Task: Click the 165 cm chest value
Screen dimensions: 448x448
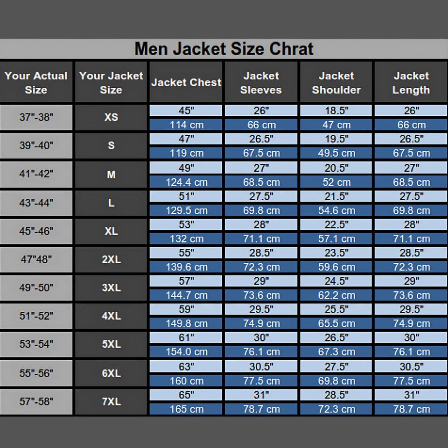Action: (186, 409)
